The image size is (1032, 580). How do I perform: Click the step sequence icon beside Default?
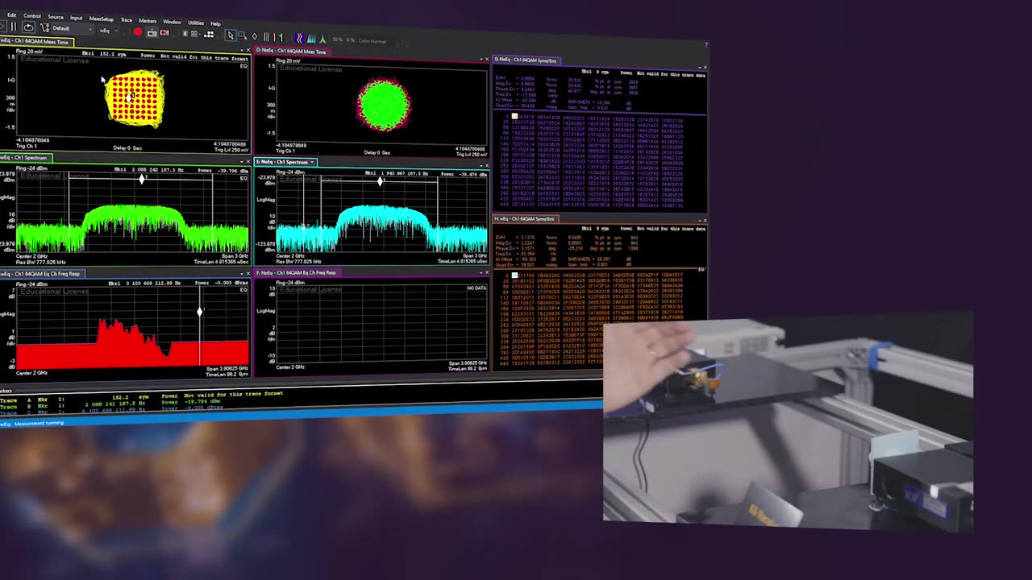pyautogui.click(x=44, y=28)
